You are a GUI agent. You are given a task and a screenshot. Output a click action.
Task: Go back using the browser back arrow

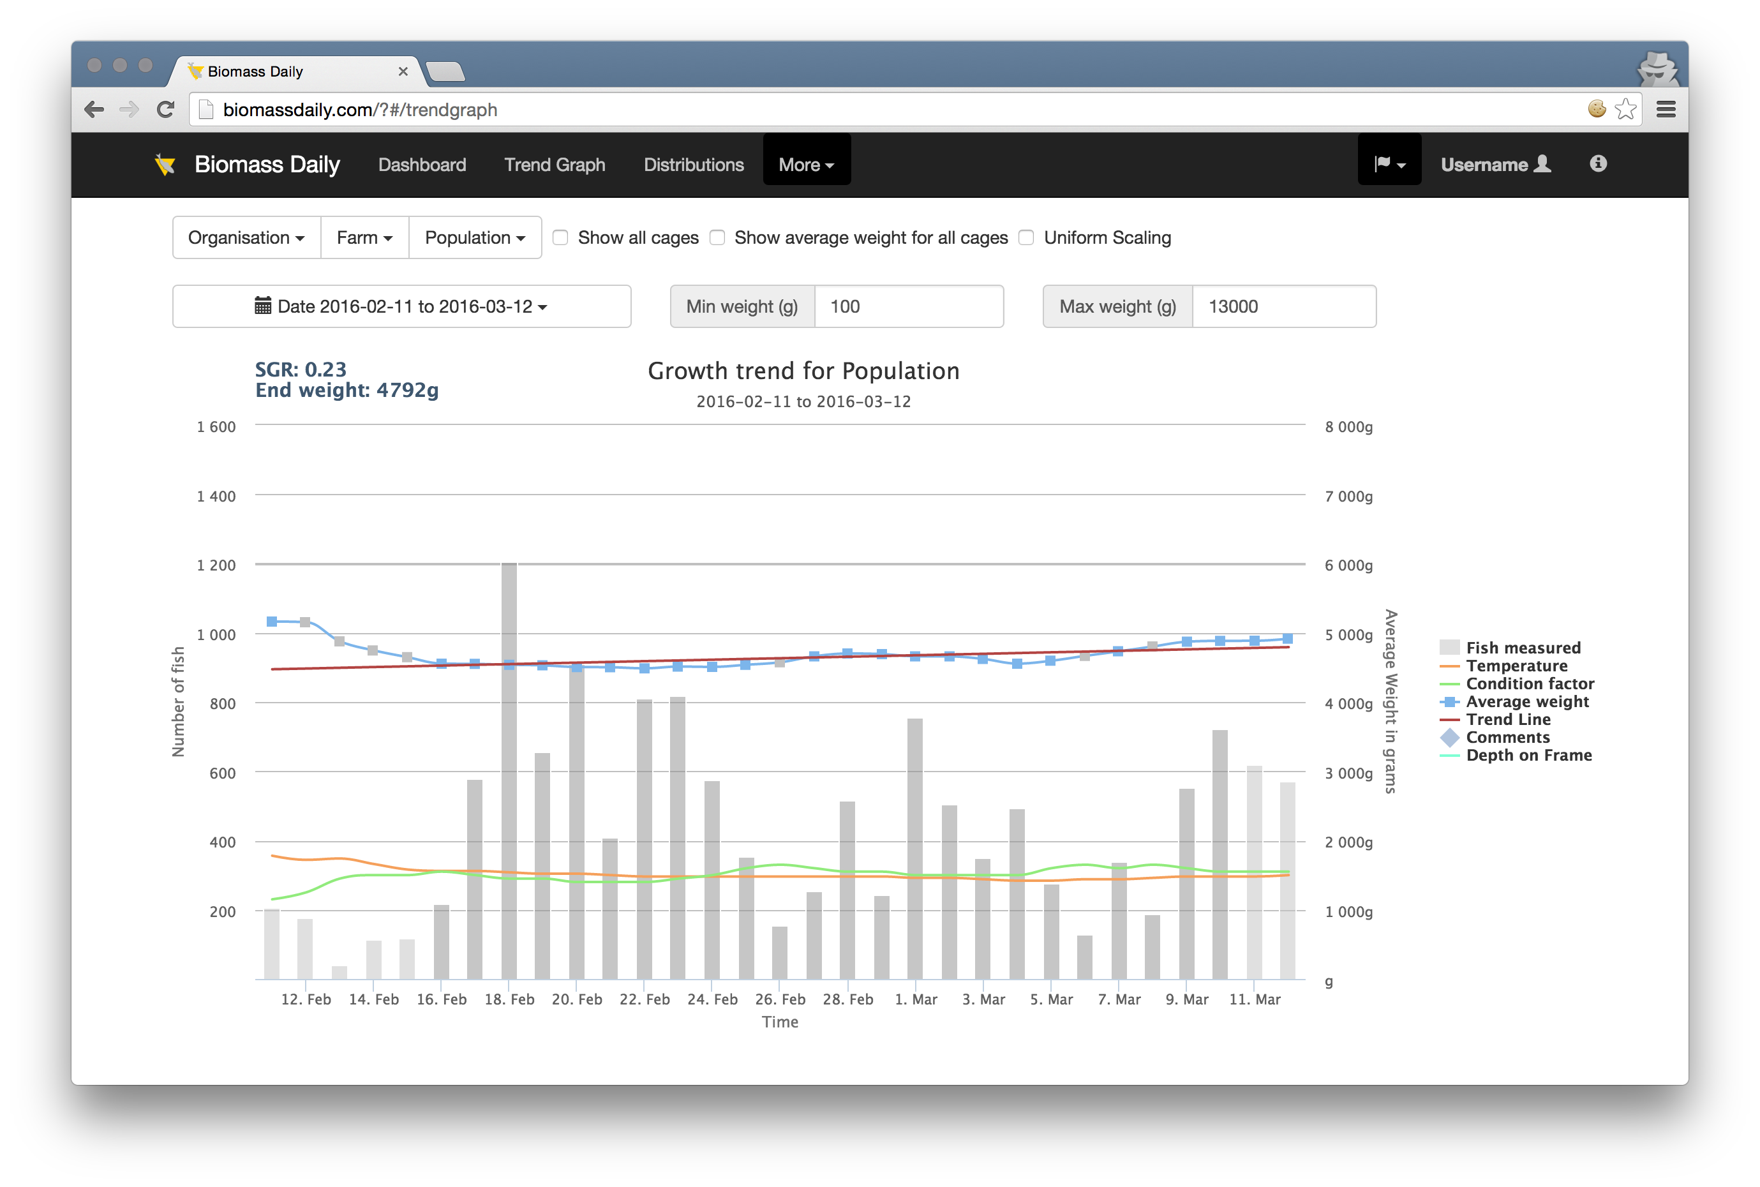coord(94,110)
